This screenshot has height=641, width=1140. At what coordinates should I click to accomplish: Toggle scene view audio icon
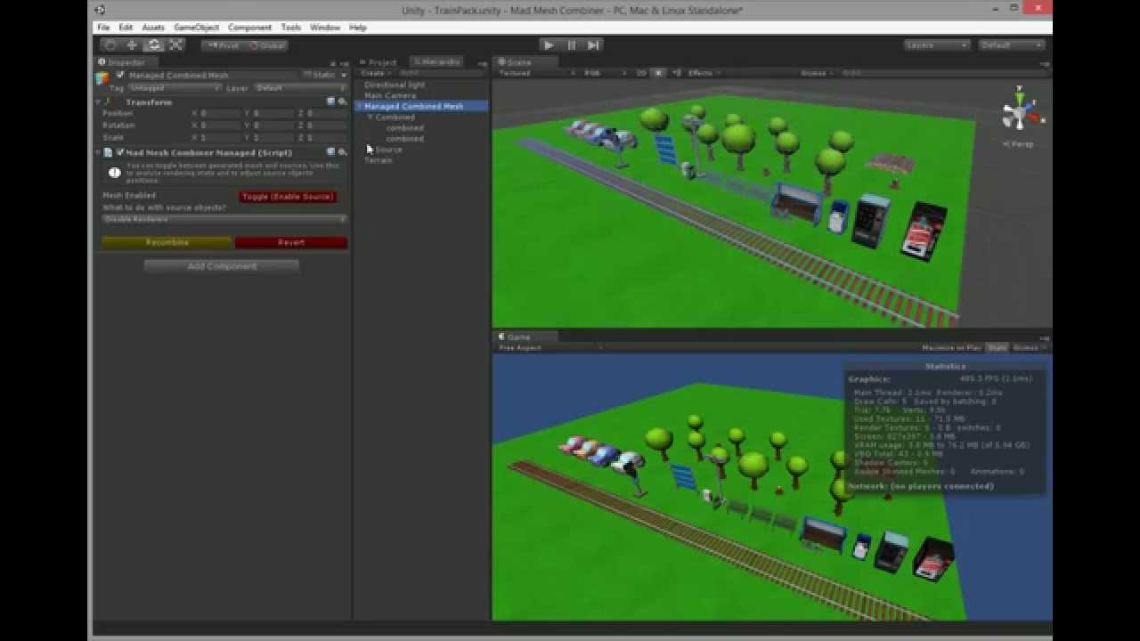click(678, 73)
